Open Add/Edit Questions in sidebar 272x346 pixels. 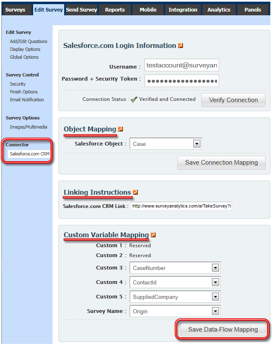coord(29,41)
